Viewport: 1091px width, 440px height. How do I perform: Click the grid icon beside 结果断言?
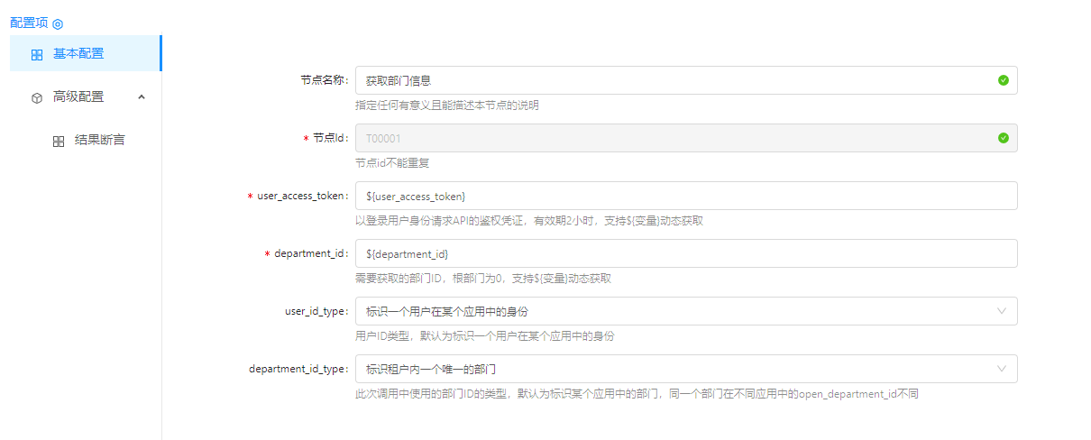point(59,141)
